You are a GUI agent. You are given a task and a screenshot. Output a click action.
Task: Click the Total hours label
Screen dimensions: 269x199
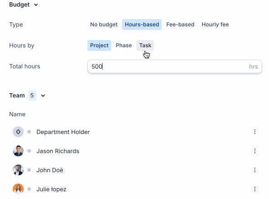pos(25,66)
